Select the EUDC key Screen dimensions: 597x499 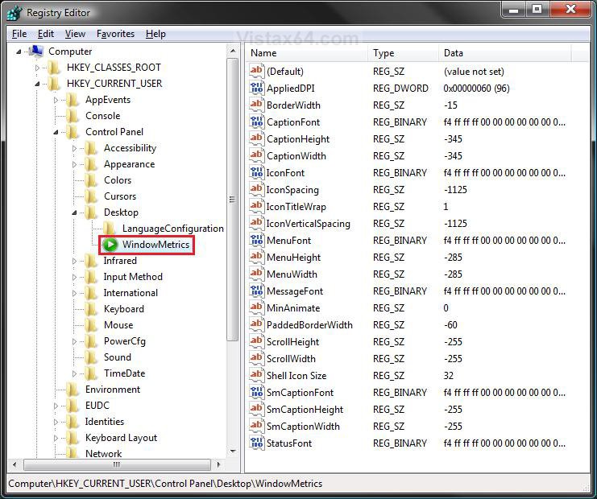pos(97,406)
